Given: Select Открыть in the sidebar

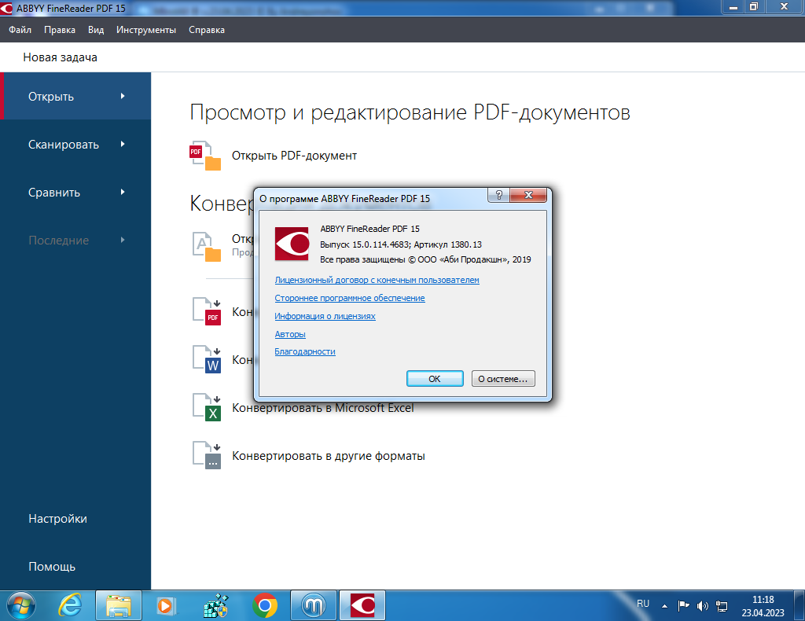Looking at the screenshot, I should pyautogui.click(x=75, y=96).
